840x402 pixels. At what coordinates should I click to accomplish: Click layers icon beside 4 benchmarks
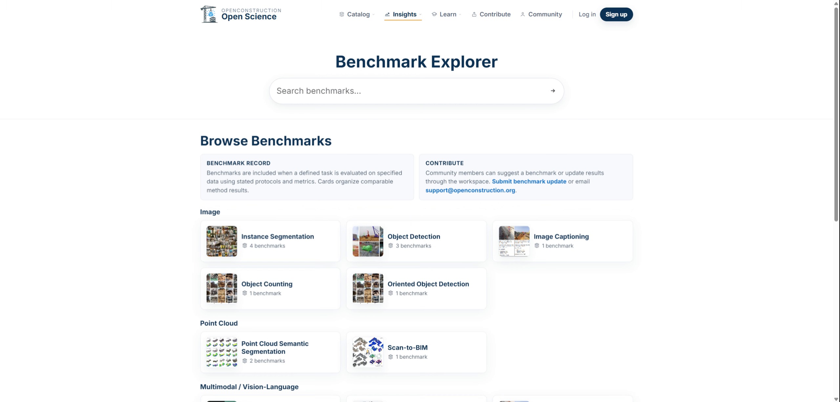(244, 246)
